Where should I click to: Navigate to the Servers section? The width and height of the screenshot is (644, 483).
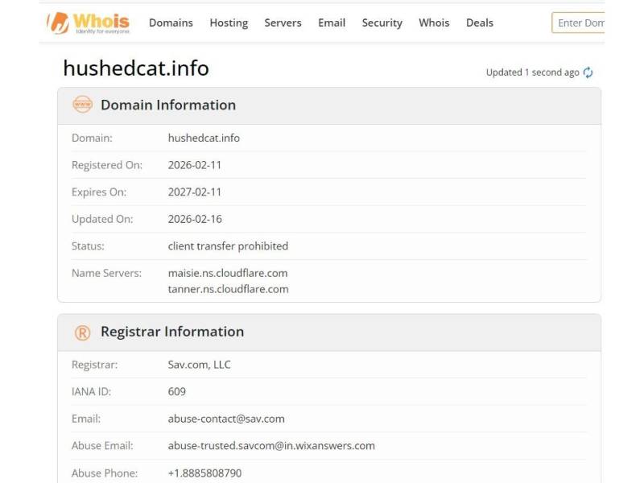(x=283, y=23)
